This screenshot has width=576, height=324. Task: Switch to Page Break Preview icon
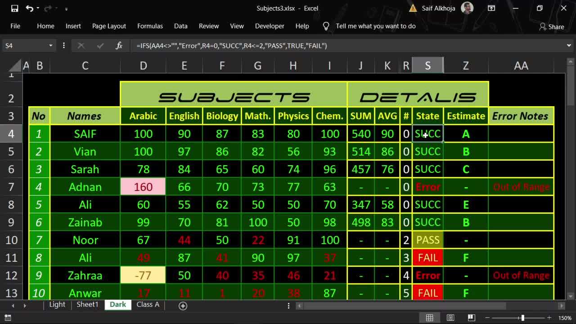(471, 318)
